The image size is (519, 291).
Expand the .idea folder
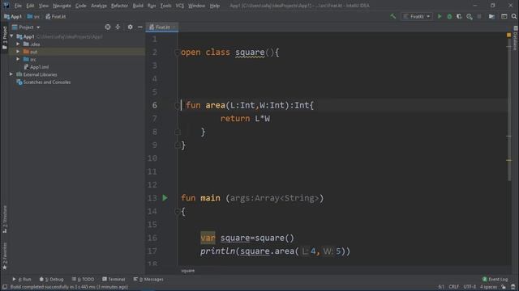18,44
